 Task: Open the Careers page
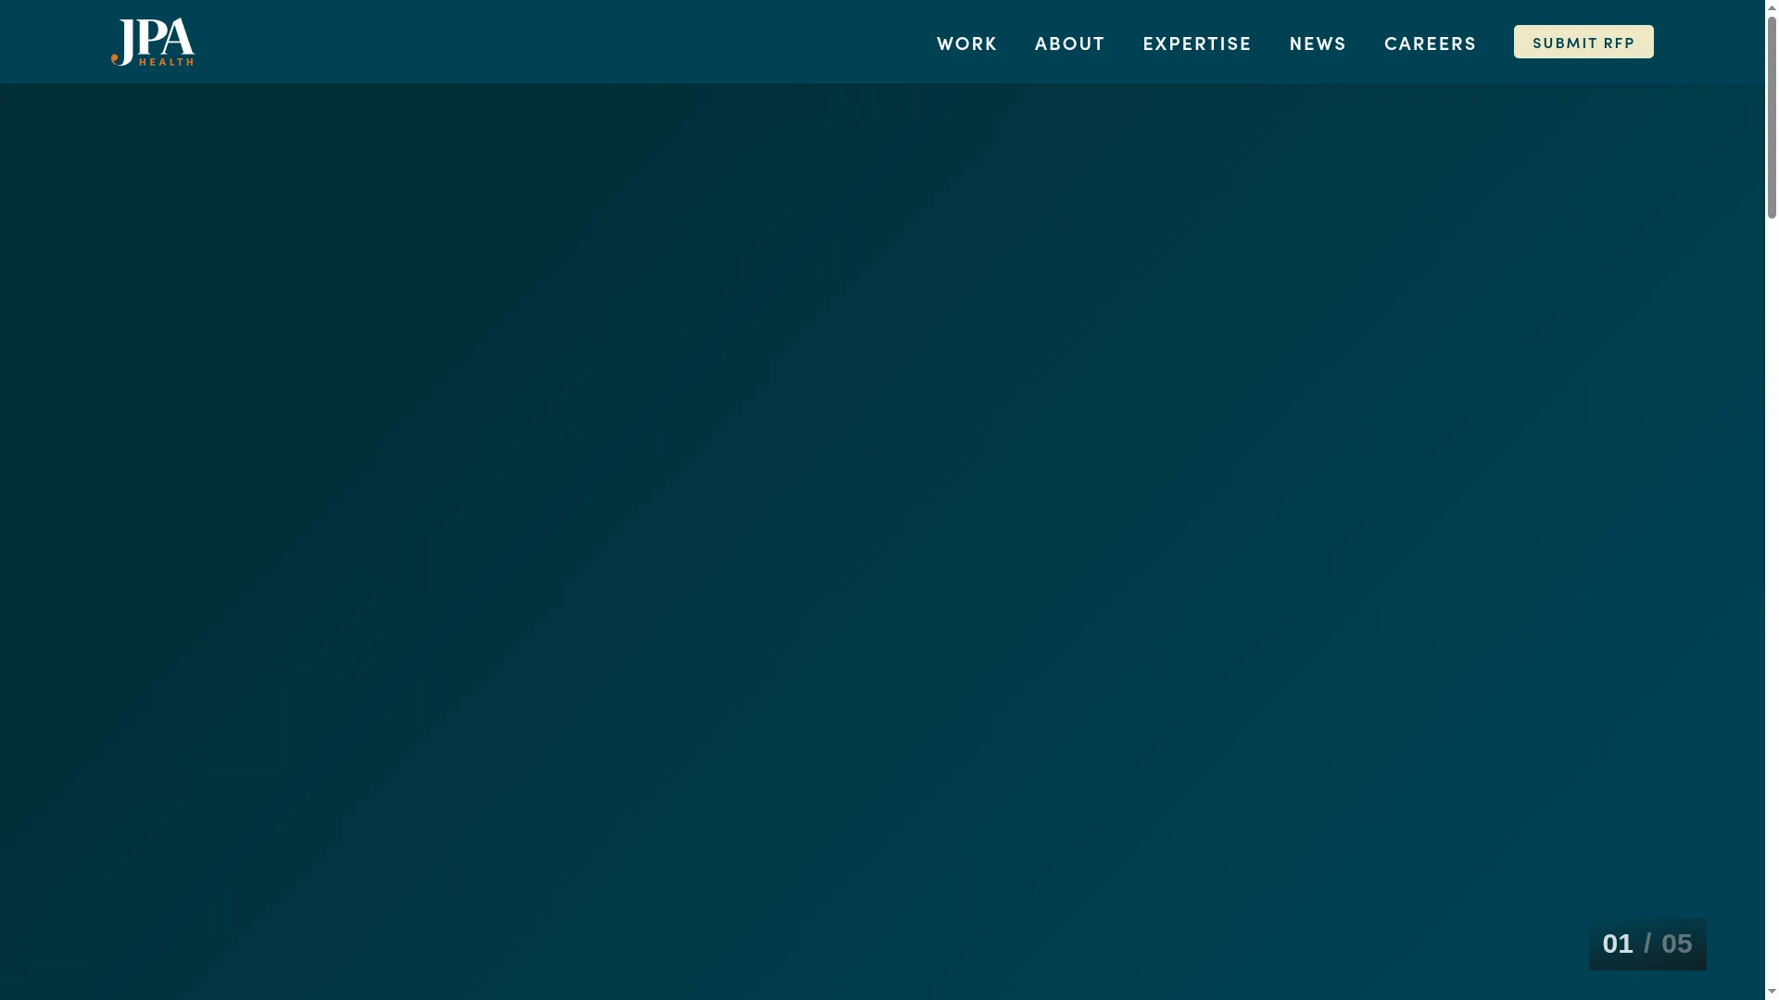pyautogui.click(x=1430, y=44)
